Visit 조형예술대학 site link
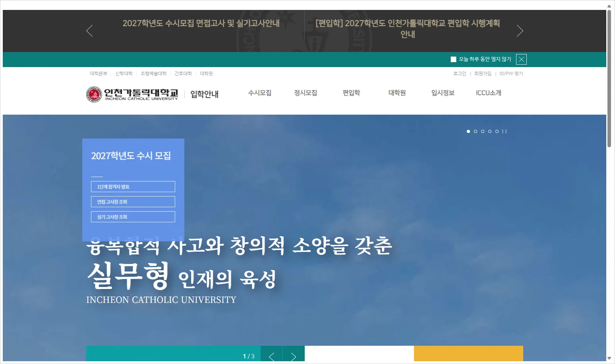This screenshot has height=364, width=615. click(x=154, y=73)
